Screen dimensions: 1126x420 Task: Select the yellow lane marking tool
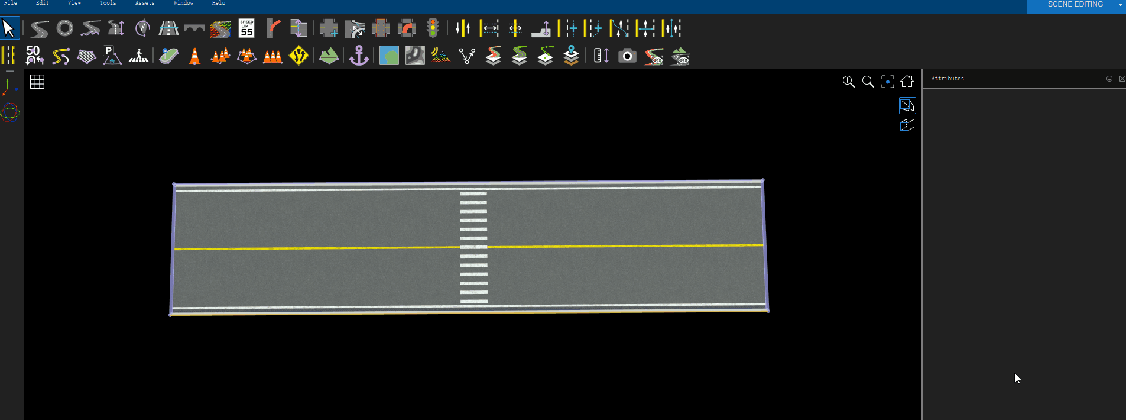(x=8, y=56)
